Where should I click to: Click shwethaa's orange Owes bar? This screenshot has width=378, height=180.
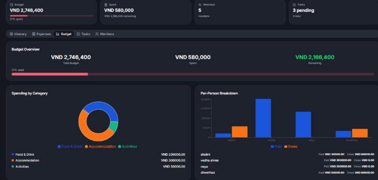click(x=360, y=133)
